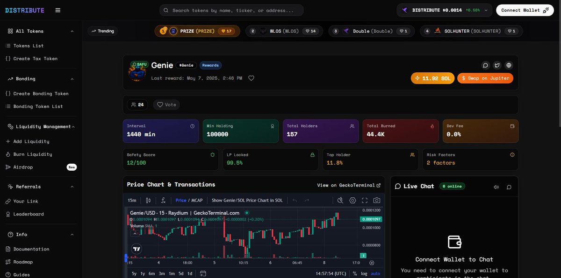Image resolution: width=561 pixels, height=278 pixels.
Task: Switch chart to Price view
Action: 181,200
